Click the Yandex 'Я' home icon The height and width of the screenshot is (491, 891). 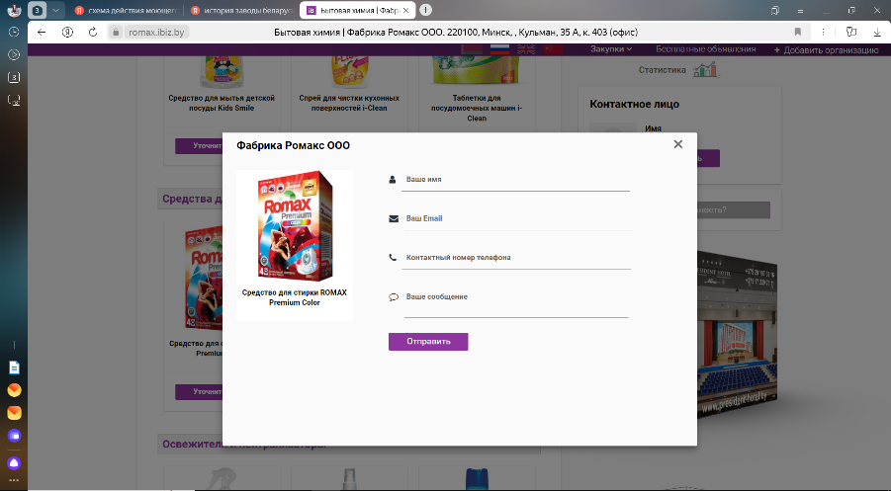pyautogui.click(x=67, y=33)
